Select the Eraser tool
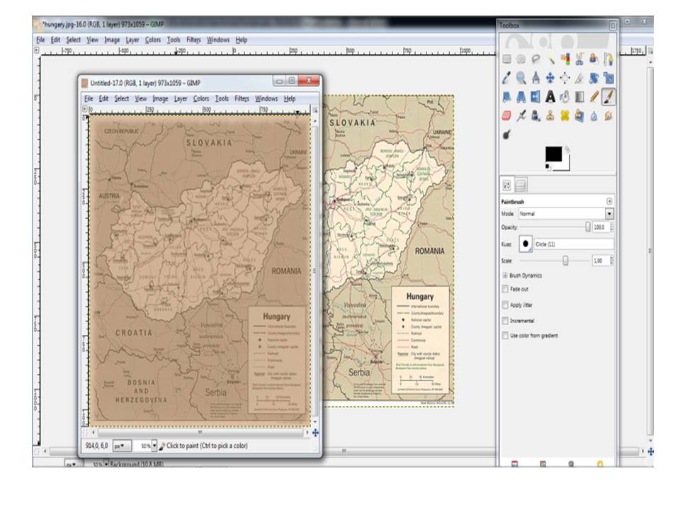Image resolution: width=680 pixels, height=510 pixels. [506, 115]
